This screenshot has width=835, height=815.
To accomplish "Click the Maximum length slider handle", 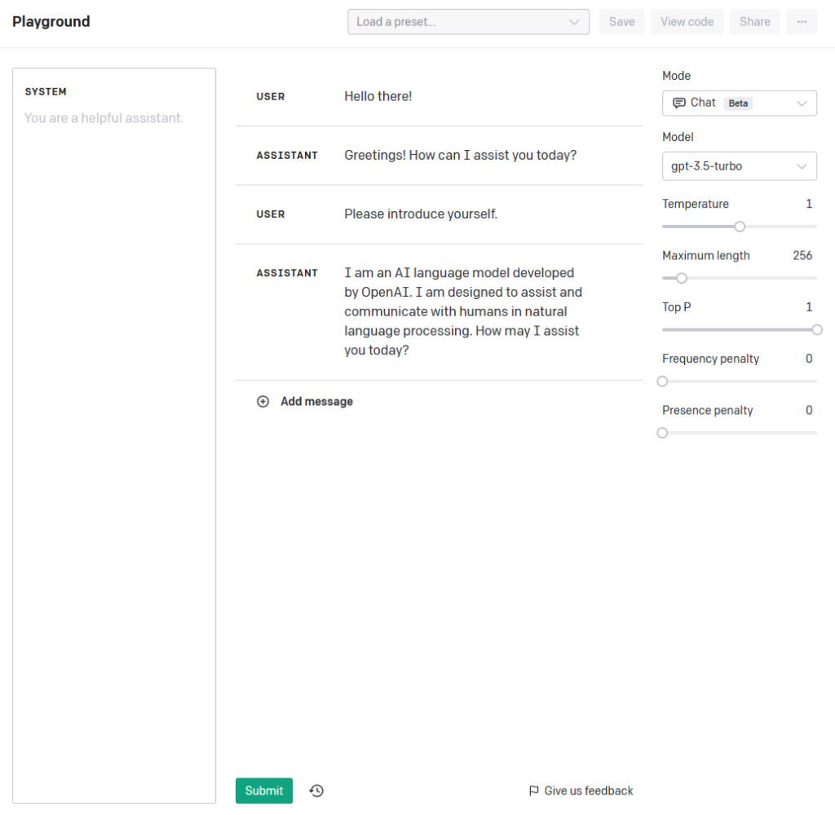I will [x=682, y=278].
